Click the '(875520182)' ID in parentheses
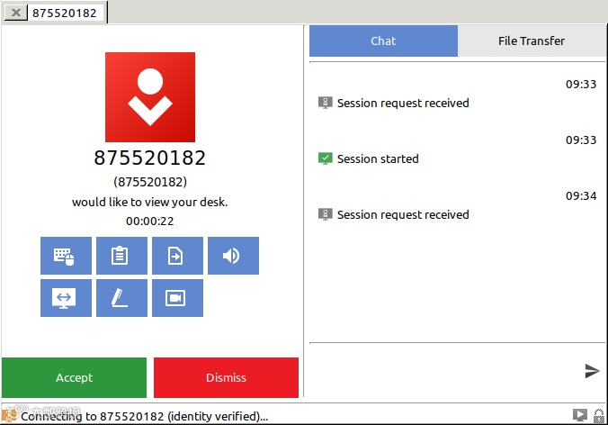This screenshot has width=608, height=425. [x=150, y=182]
